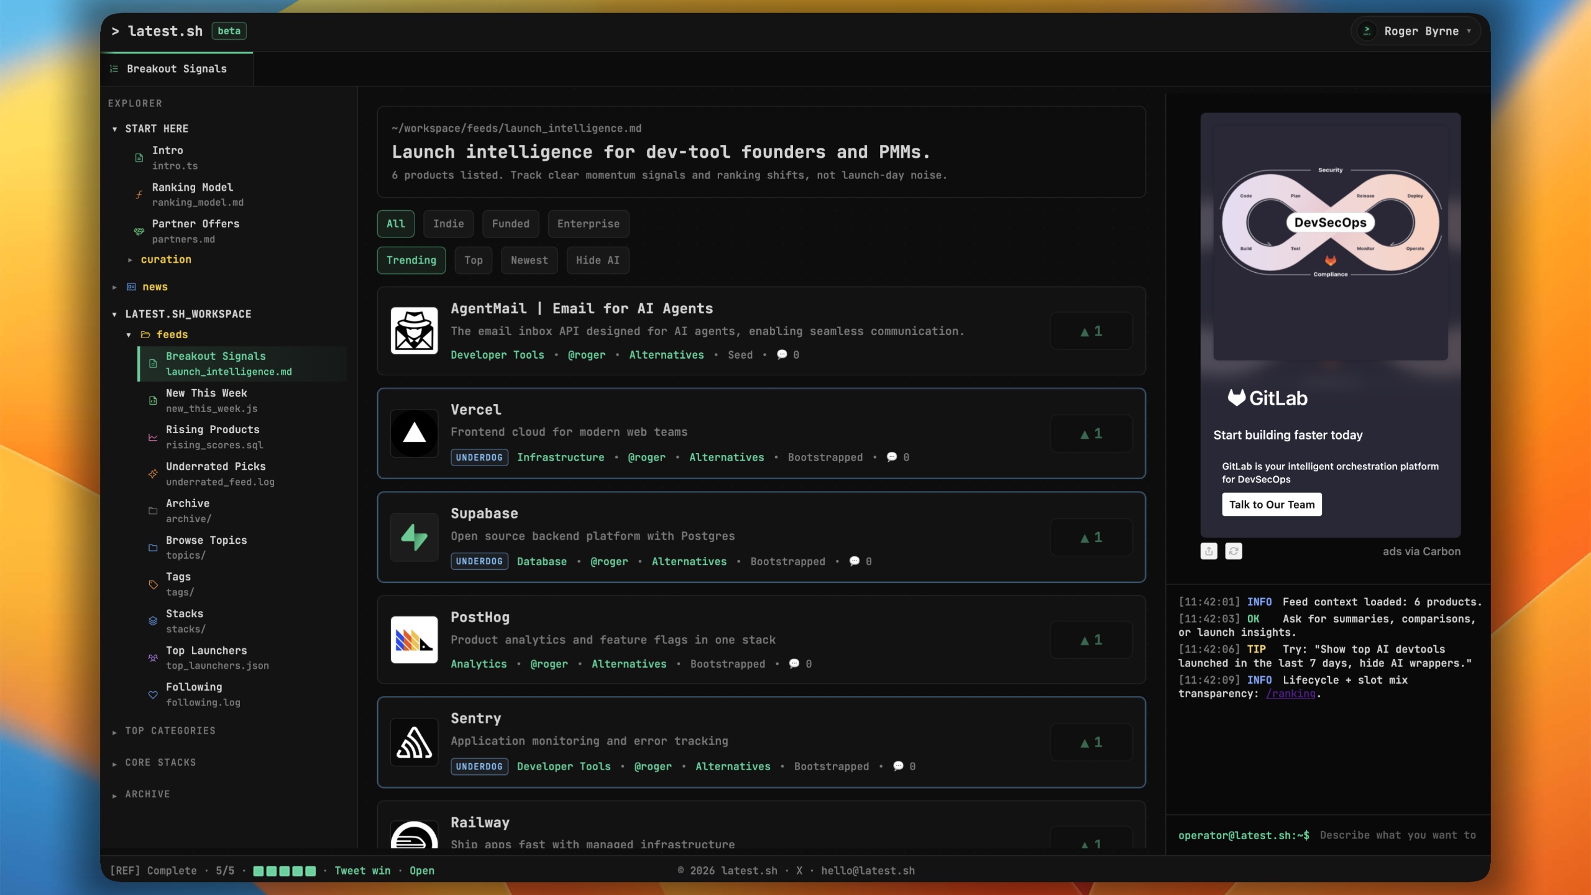Click the Vercel triangle logo icon
The height and width of the screenshot is (895, 1591).
click(x=414, y=433)
